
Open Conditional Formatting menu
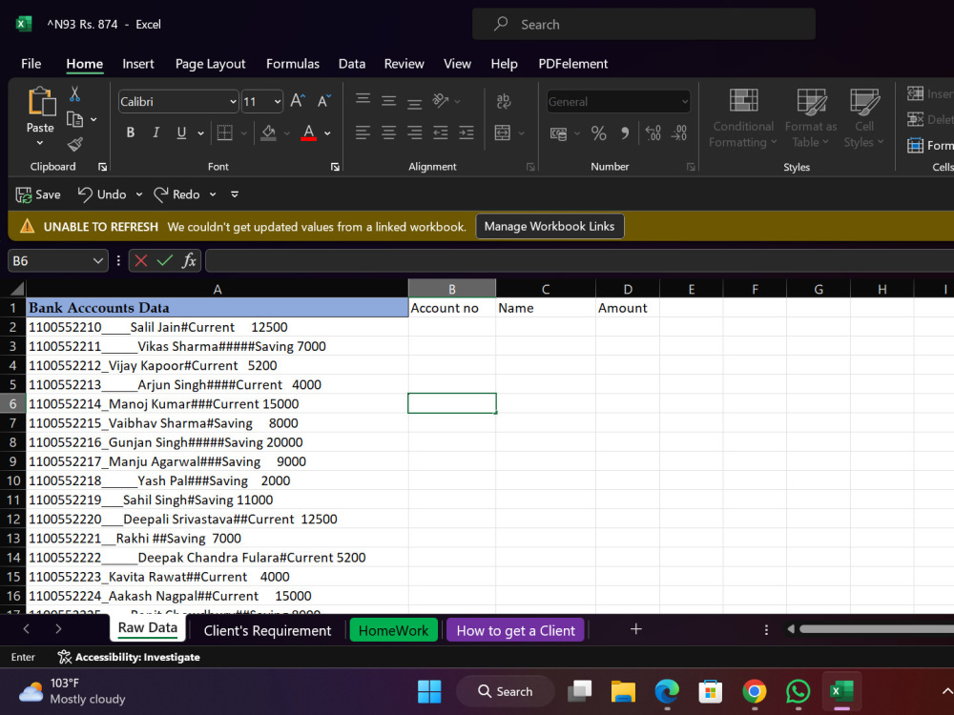[x=743, y=118]
